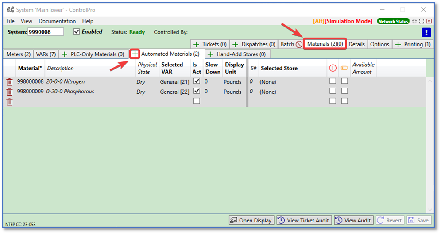This screenshot has width=441, height=234.
Task: Click the blue exclamation alert icon
Action: 426,32
